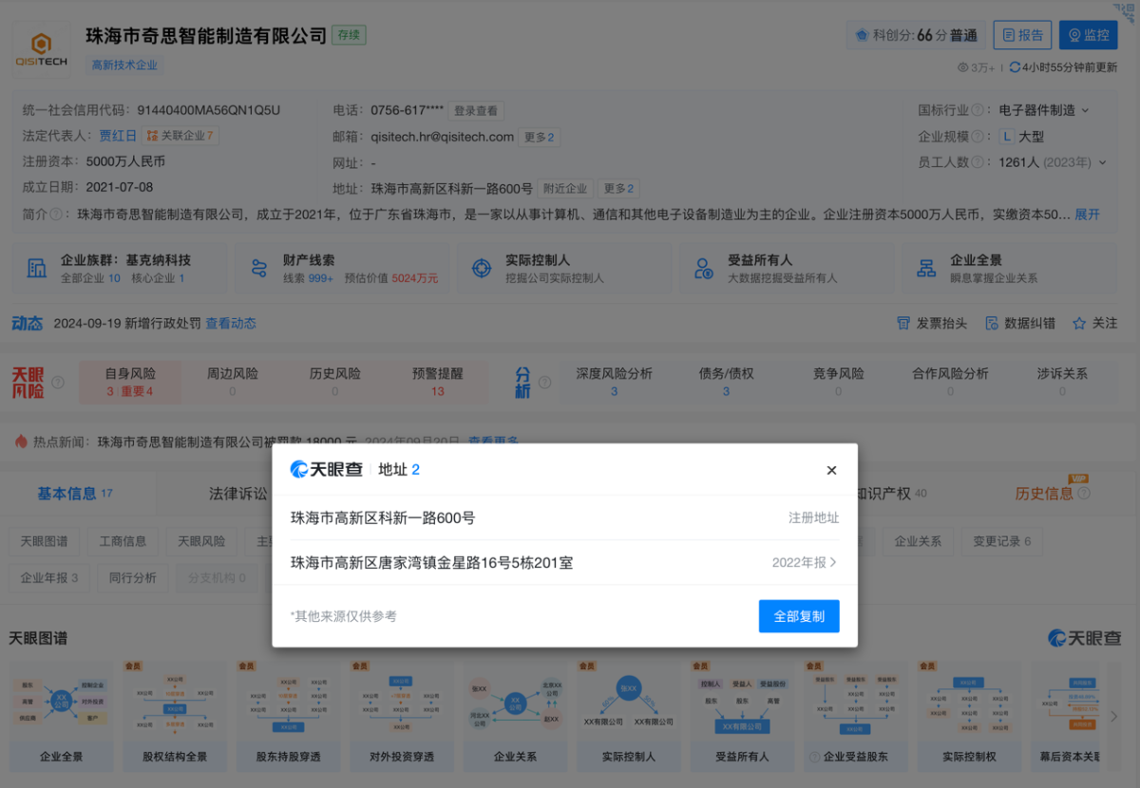Viewport: 1140px width, 788px height.
Task: Open 预警提醒 13 alerts tab
Action: pos(438,382)
